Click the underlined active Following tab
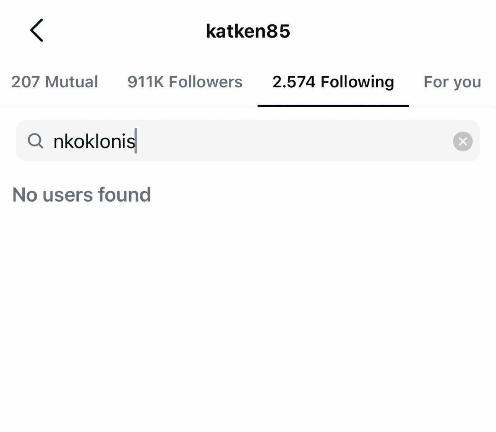The width and height of the screenshot is (496, 432). [333, 82]
